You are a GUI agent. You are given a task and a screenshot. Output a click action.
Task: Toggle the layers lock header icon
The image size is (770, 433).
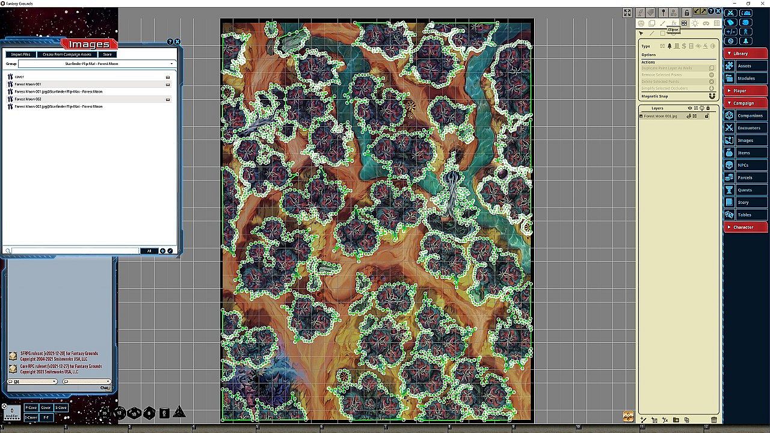708,108
